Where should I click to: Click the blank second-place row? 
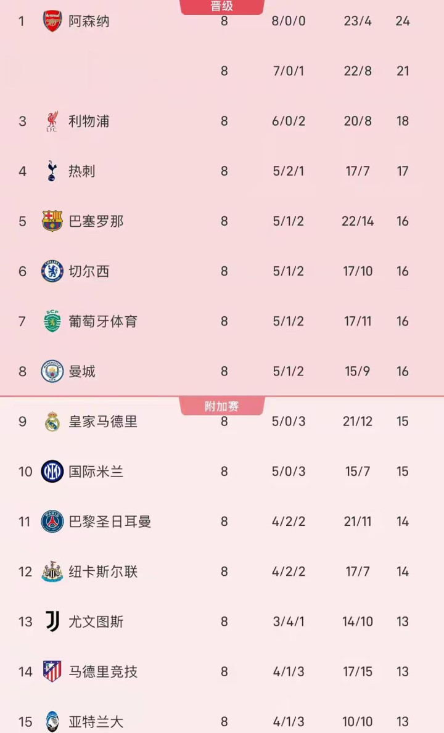pyautogui.click(x=222, y=71)
